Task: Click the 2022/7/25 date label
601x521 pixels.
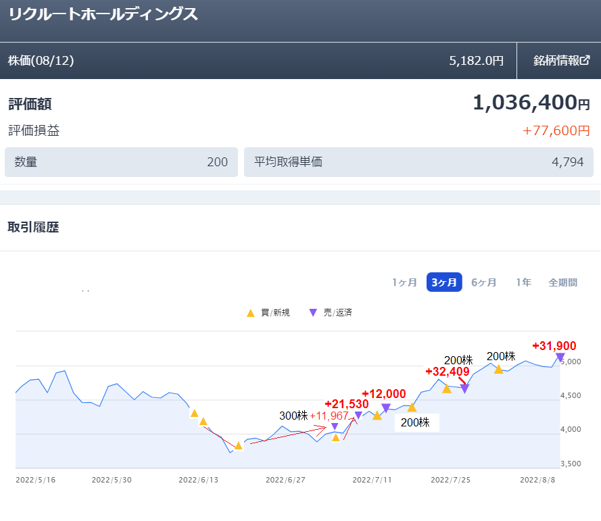Action: click(450, 480)
